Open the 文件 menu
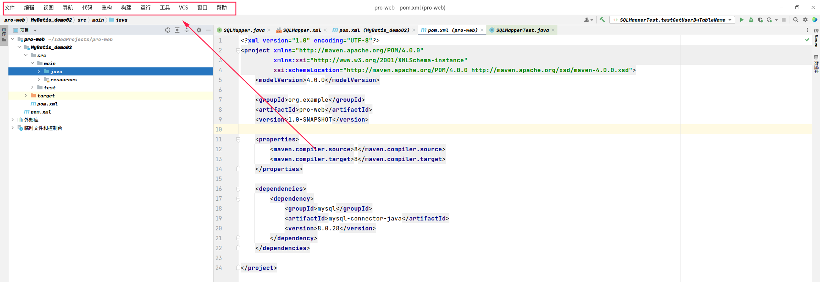This screenshot has height=282, width=820. point(10,8)
